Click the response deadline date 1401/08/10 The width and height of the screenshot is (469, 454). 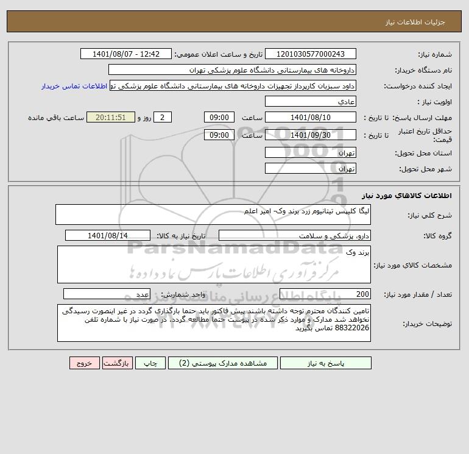click(311, 118)
